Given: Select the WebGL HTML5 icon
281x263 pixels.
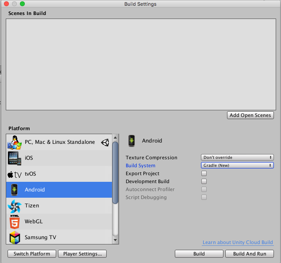Looking at the screenshot, I should coord(14,222).
